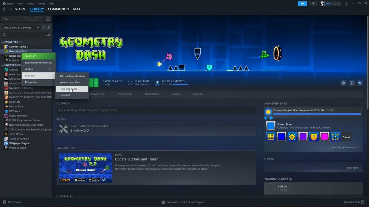Screen dimensions: 369x207
Task: Click the Counter-Strike 2 game icon
Action: tap(6, 47)
